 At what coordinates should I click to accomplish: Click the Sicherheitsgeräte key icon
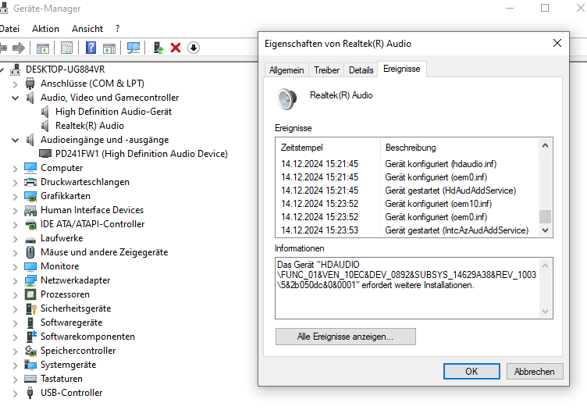30,308
